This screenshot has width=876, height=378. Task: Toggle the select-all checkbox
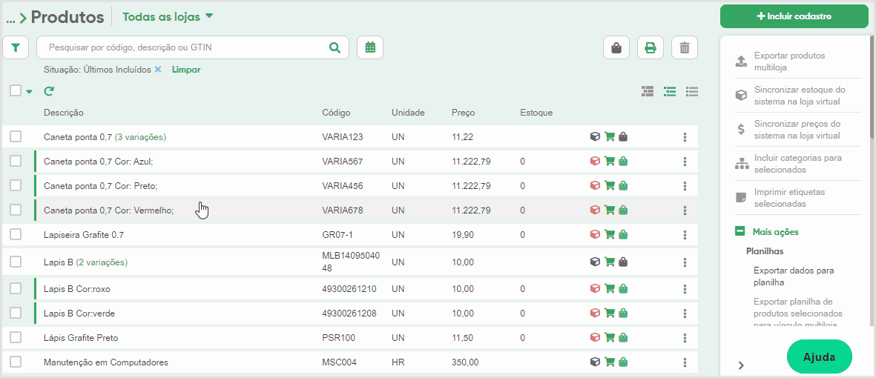(x=16, y=90)
